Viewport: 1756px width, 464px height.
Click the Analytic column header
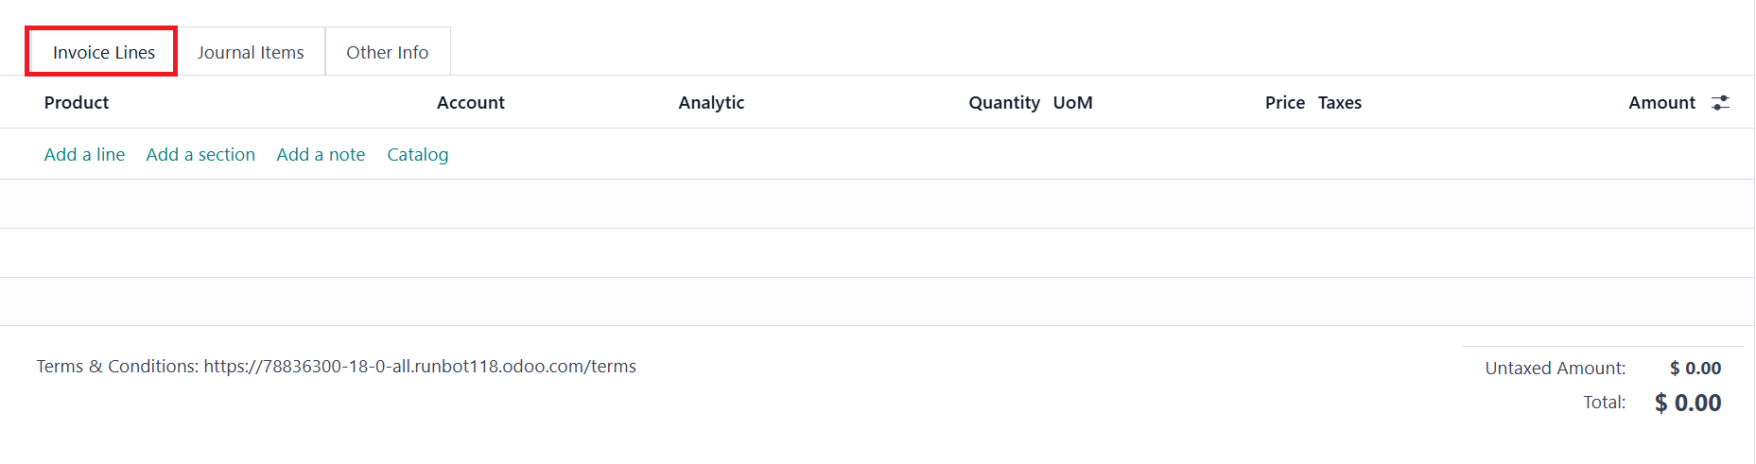point(711,103)
